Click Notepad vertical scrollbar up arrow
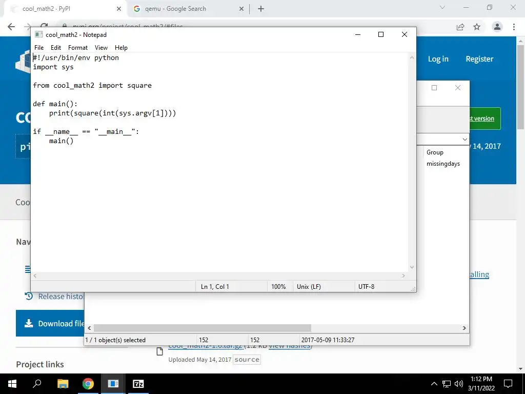 (x=412, y=57)
